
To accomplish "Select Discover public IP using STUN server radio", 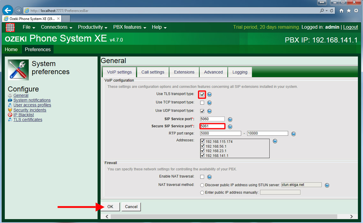I will click(202, 185).
